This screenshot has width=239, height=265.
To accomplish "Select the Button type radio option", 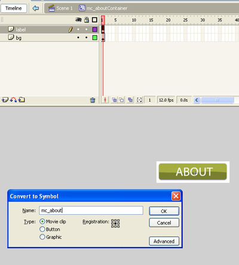I will [x=42, y=229].
